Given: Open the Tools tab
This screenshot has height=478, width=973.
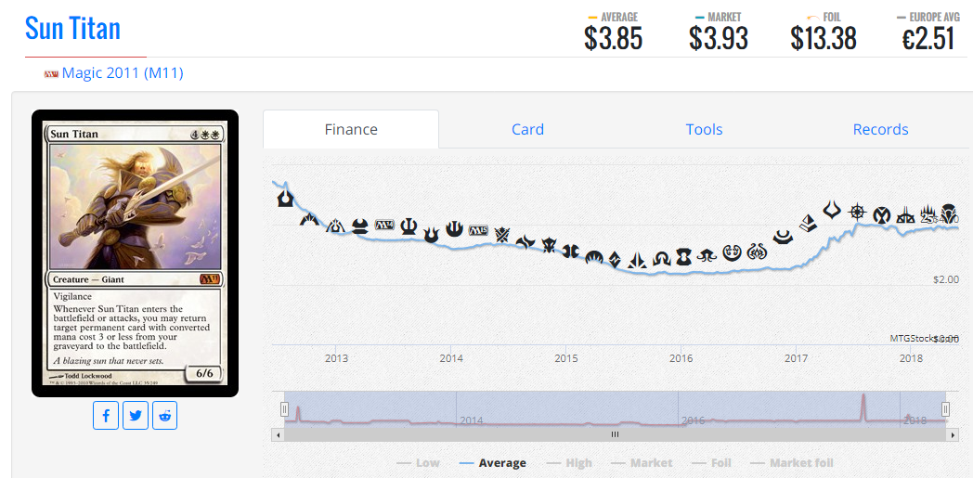Looking at the screenshot, I should click(705, 130).
